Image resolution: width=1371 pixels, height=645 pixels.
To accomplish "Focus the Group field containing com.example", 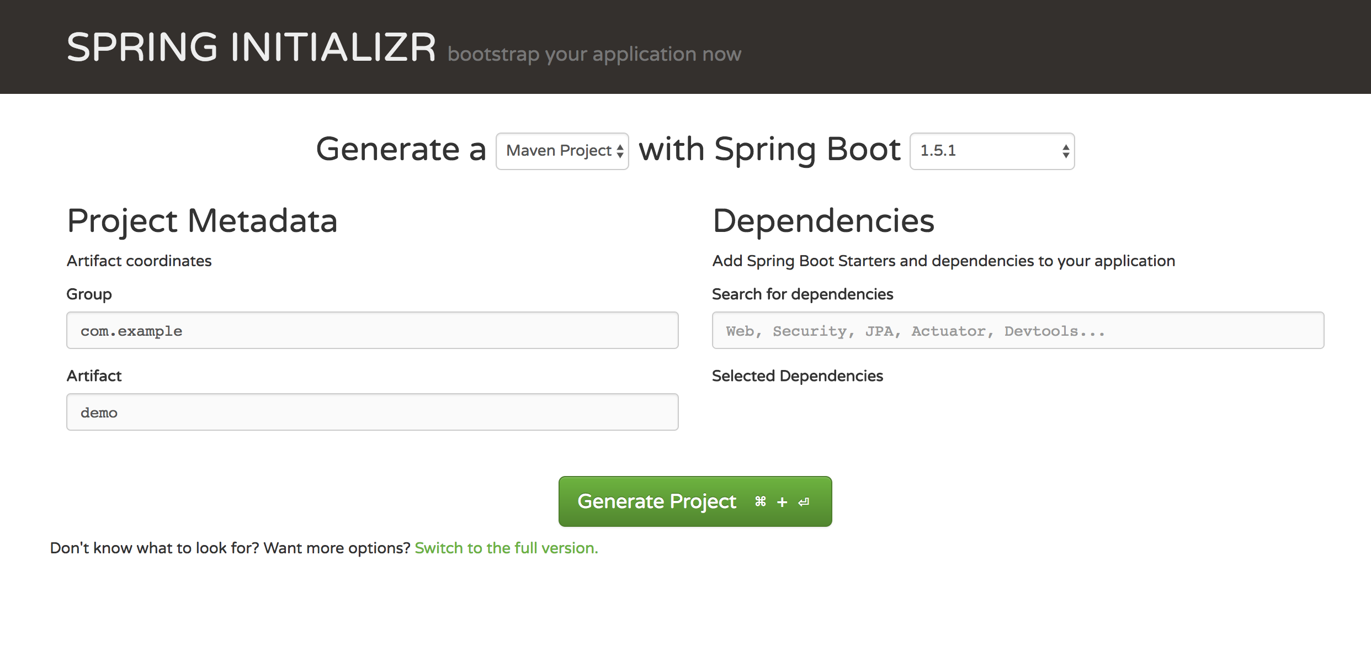I will pyautogui.click(x=372, y=330).
